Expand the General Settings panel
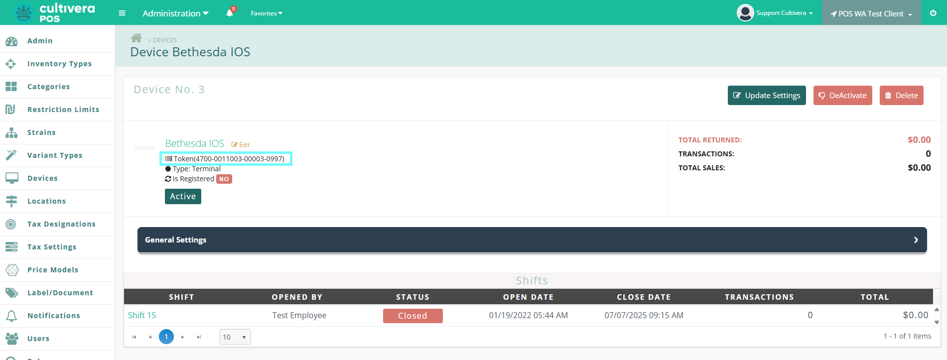Image resolution: width=947 pixels, height=360 pixels. click(x=532, y=240)
